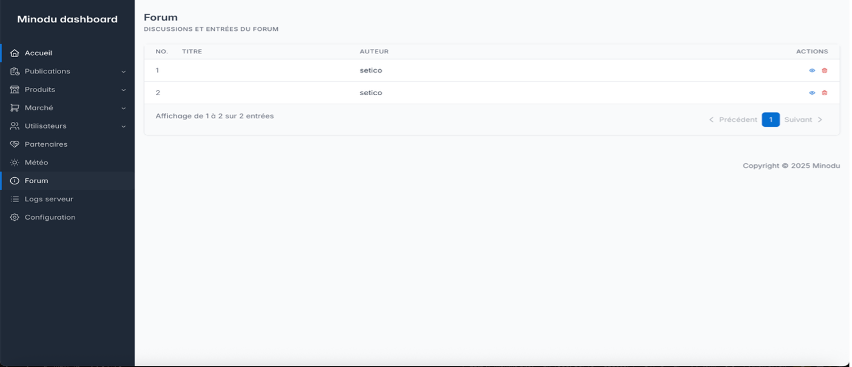This screenshot has width=852, height=367.
Task: Open the Logs serveur menu item
Action: (x=67, y=199)
